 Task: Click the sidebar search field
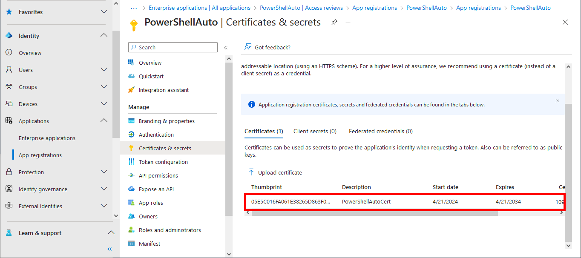click(x=173, y=47)
